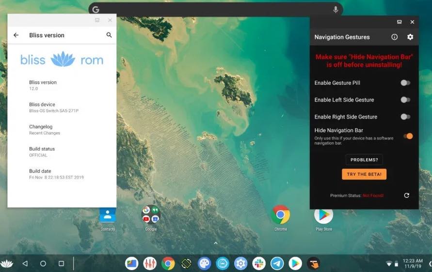
Task: Tap the Back triangle navigation button
Action: pyautogui.click(x=25, y=263)
